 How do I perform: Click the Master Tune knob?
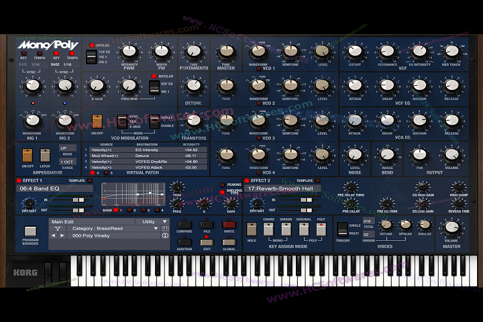click(226, 52)
